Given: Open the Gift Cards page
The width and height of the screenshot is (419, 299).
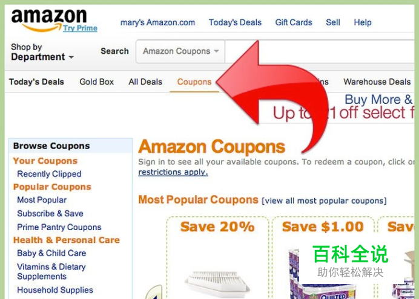Looking at the screenshot, I should [x=294, y=22].
